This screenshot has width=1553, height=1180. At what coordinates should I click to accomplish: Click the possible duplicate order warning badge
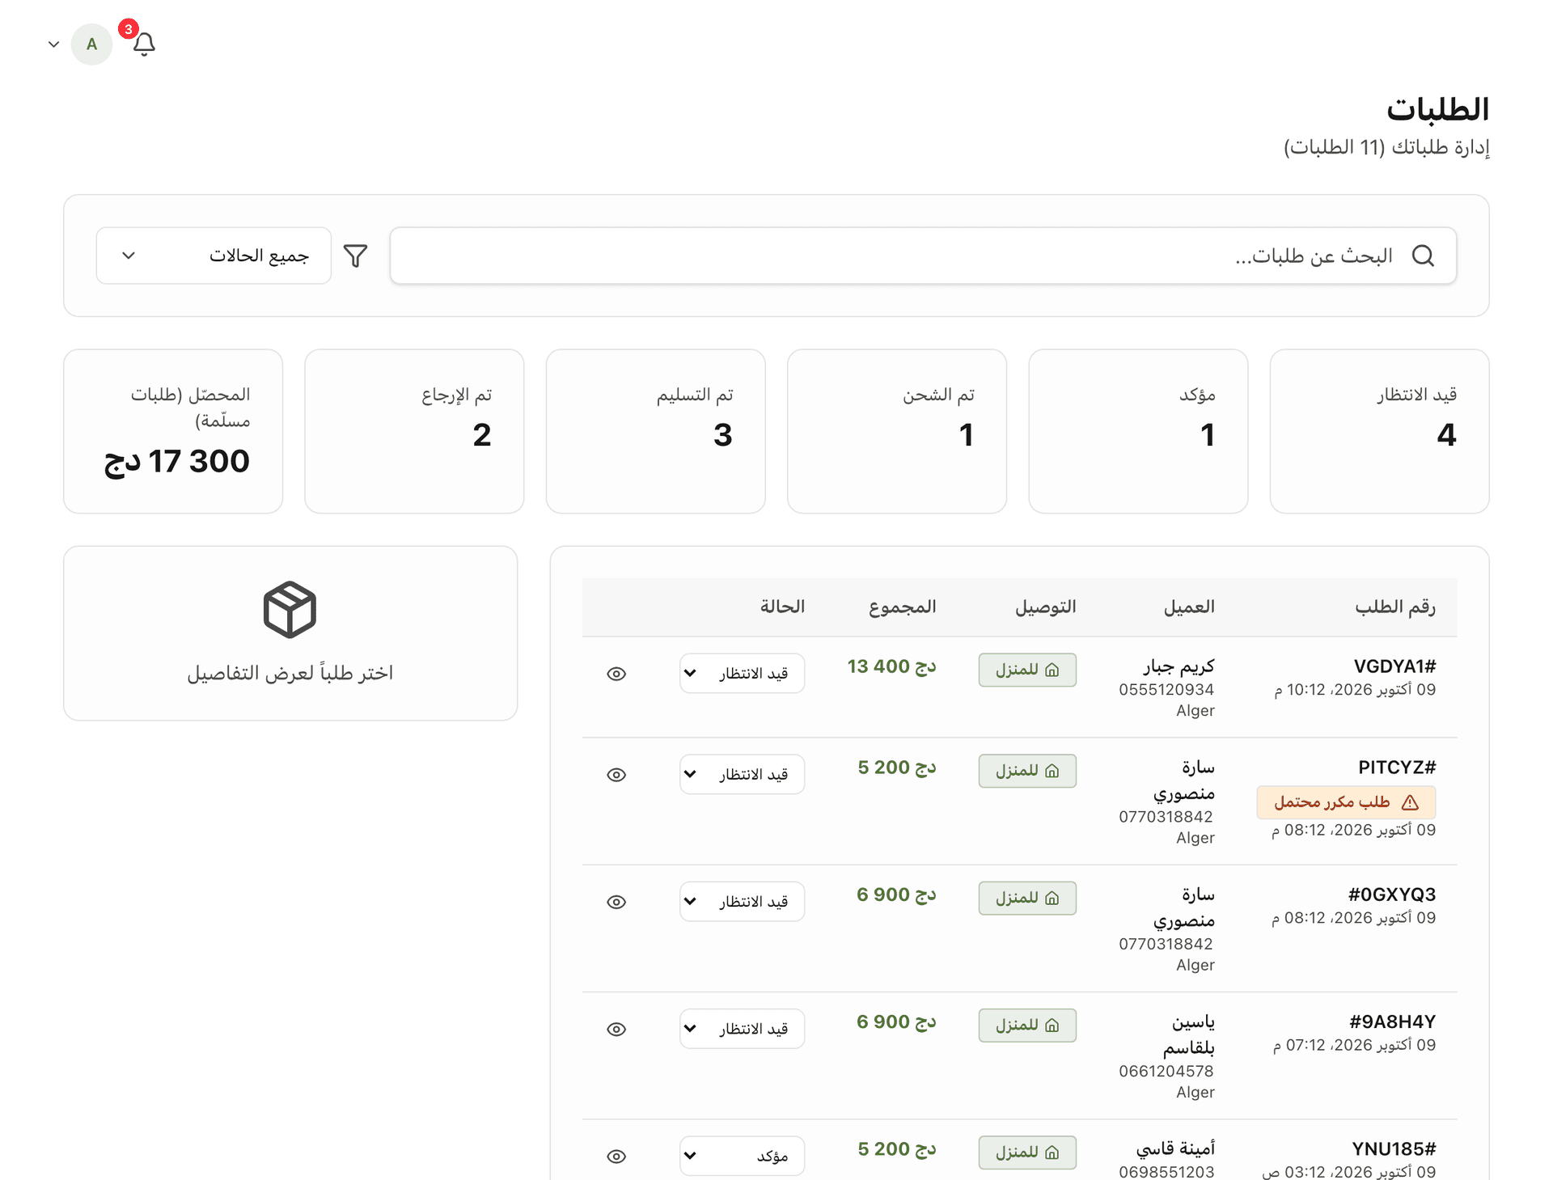1346,802
